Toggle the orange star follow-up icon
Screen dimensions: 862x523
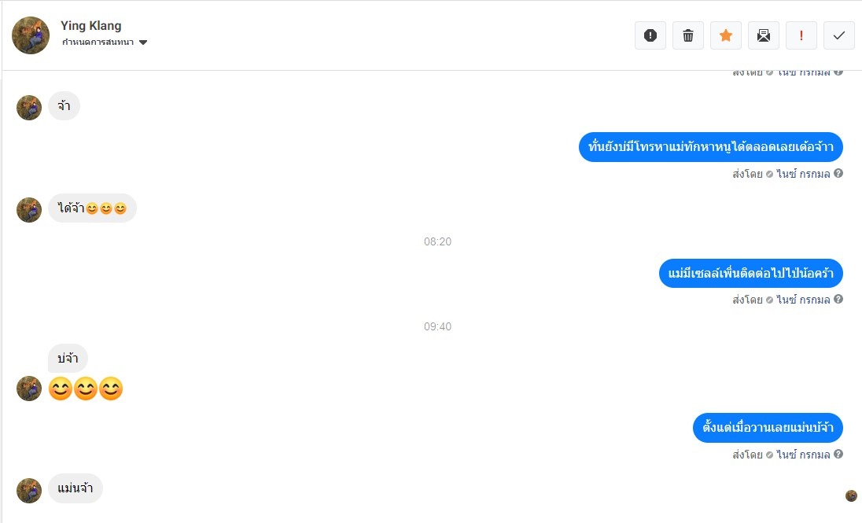[x=726, y=35]
